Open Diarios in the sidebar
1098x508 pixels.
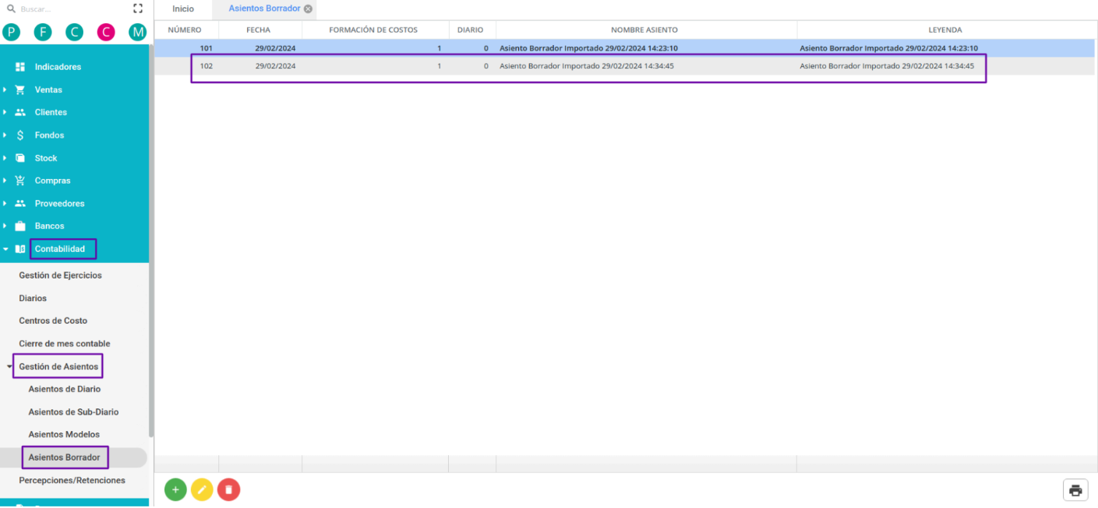33,298
